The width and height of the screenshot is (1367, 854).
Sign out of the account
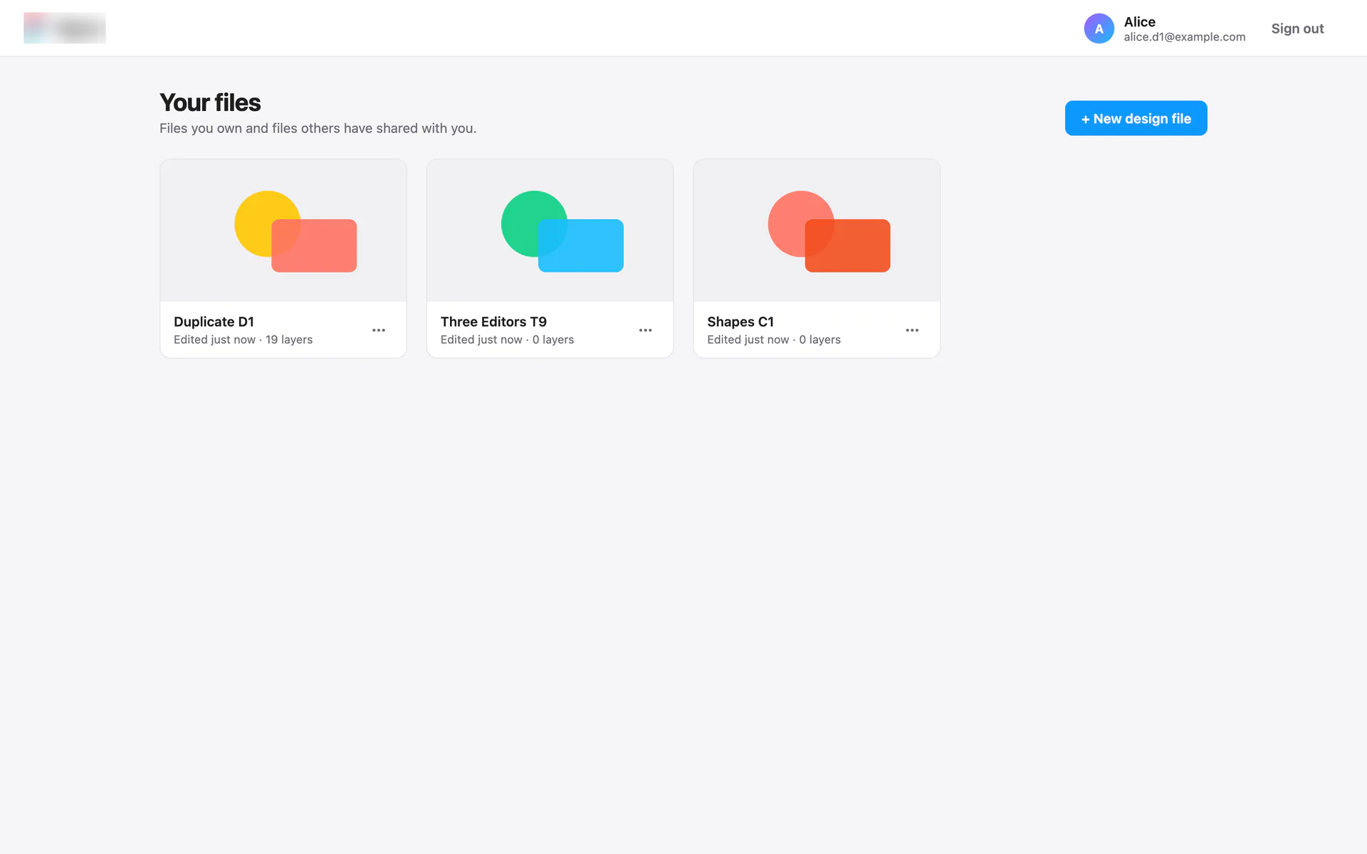click(x=1297, y=28)
